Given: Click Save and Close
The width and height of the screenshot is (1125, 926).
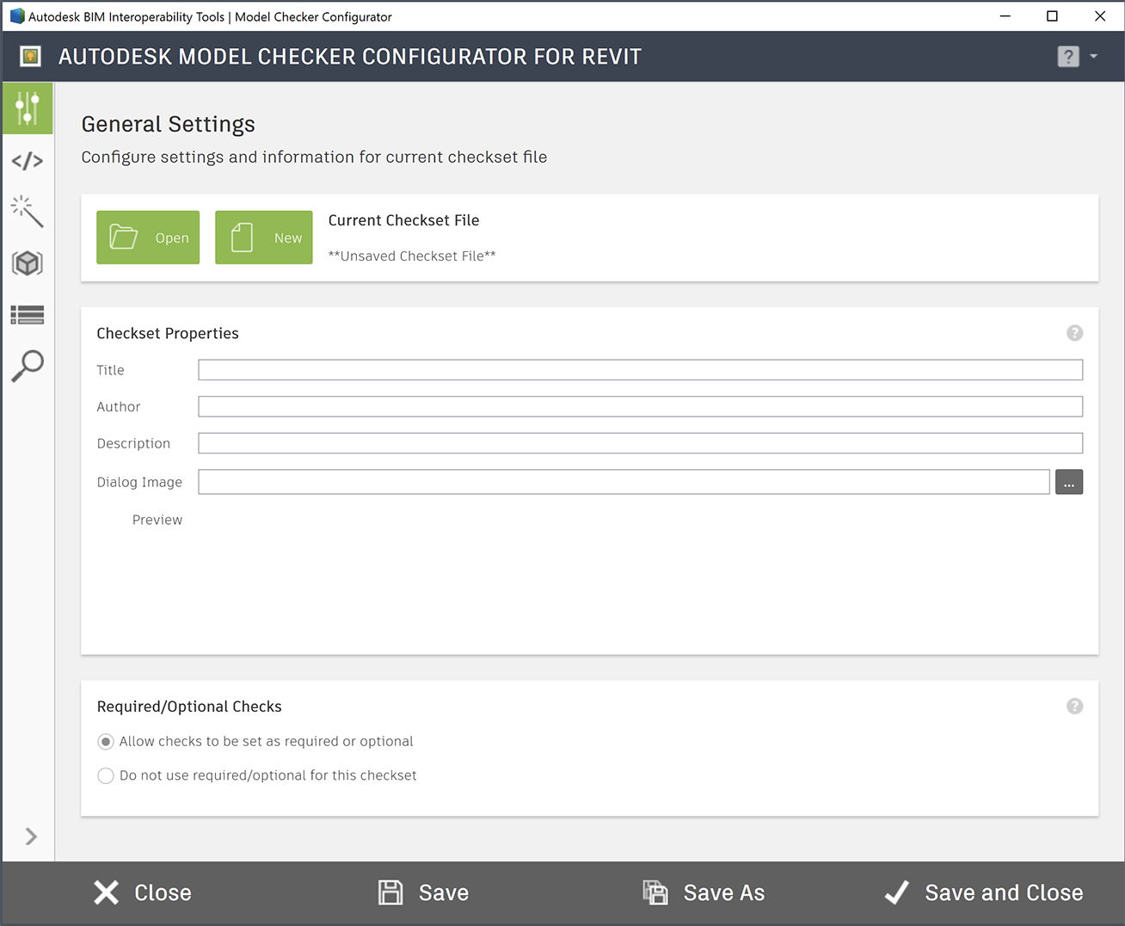Looking at the screenshot, I should pos(984,893).
